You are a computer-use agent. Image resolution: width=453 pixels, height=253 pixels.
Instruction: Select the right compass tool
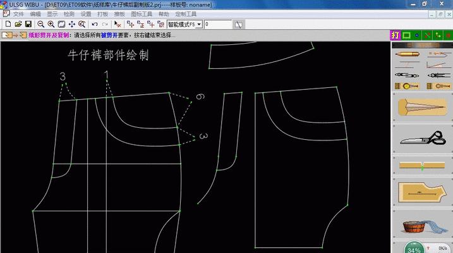(438, 75)
